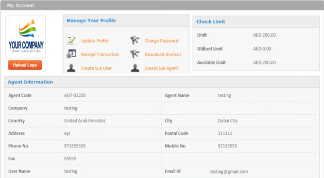Go to the Change Password link
This screenshot has width=324, height=178.
coord(161,41)
